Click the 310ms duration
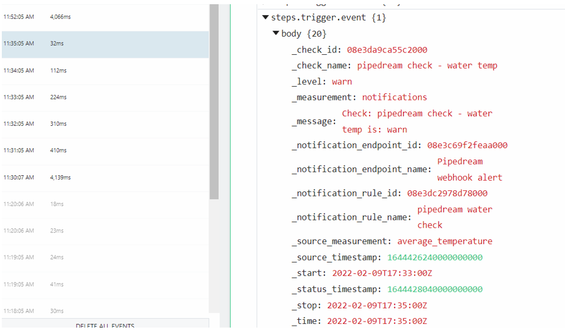 point(58,124)
